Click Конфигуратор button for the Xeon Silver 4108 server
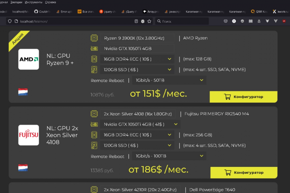The width and height of the screenshot is (290, 193). [243, 172]
